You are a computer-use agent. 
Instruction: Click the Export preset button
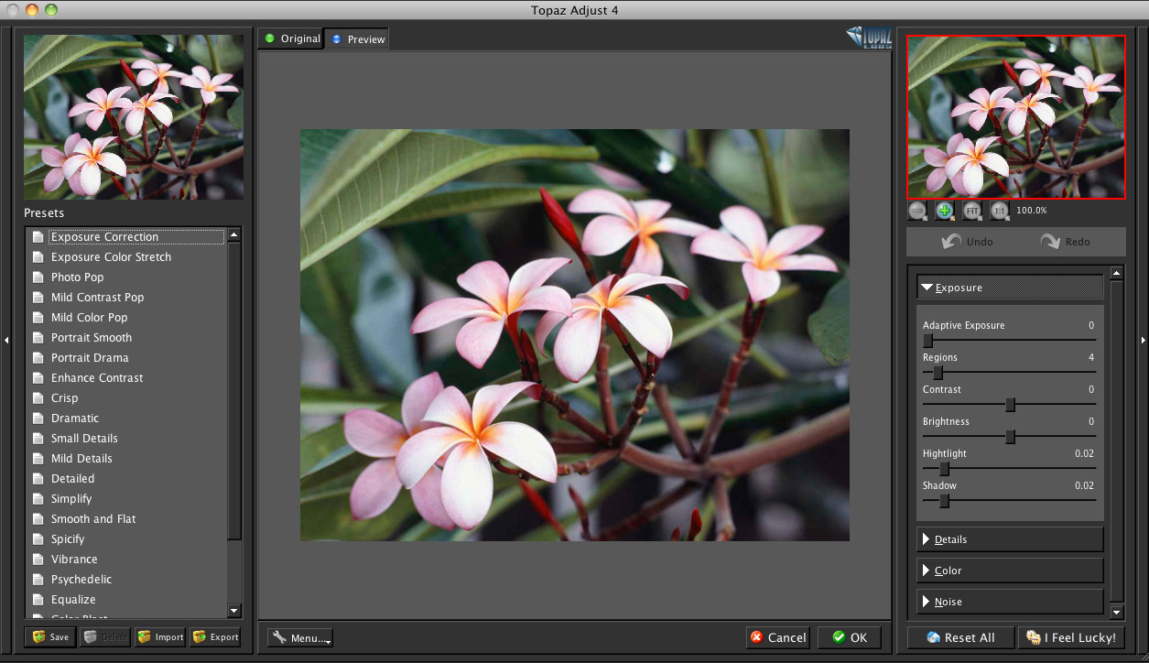[x=215, y=637]
